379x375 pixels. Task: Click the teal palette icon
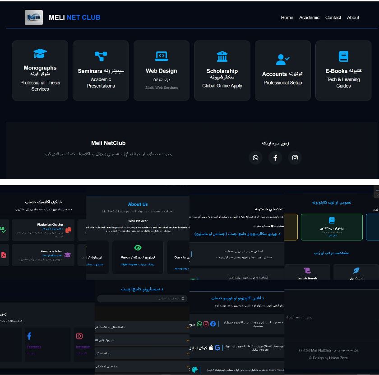[x=194, y=370]
